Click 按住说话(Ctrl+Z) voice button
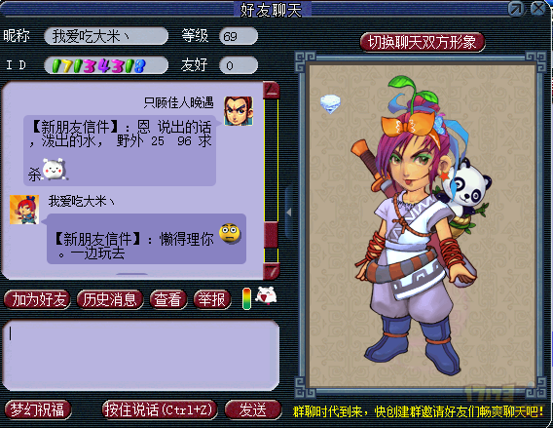553x428 pixels. [x=159, y=410]
